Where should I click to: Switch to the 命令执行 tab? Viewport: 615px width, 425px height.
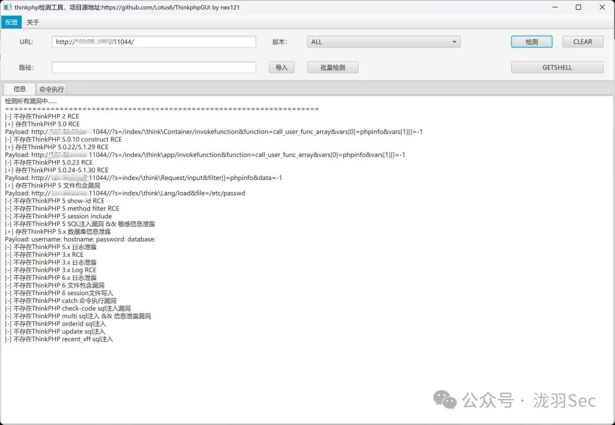[x=51, y=89]
